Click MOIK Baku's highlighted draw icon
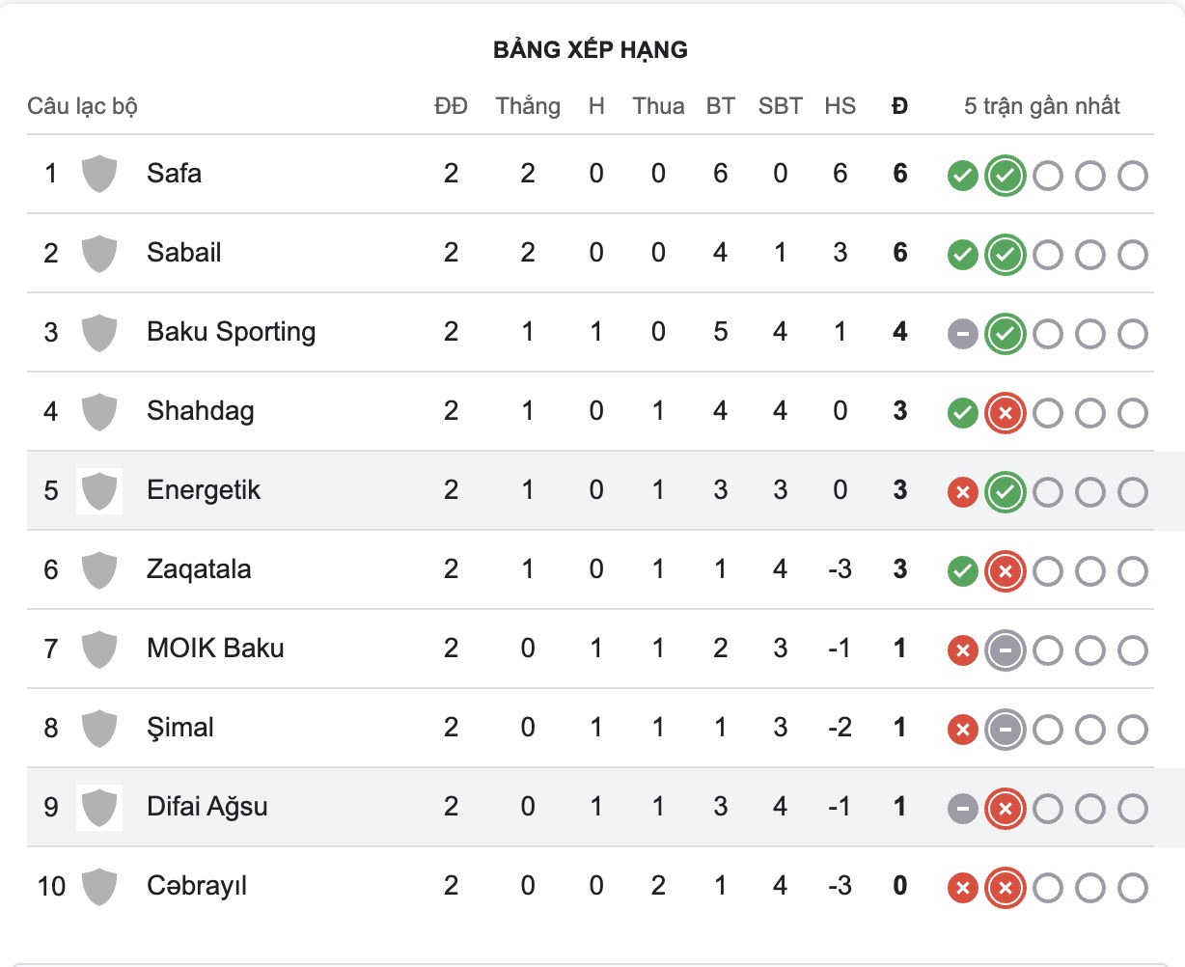1185x967 pixels. pos(1005,650)
